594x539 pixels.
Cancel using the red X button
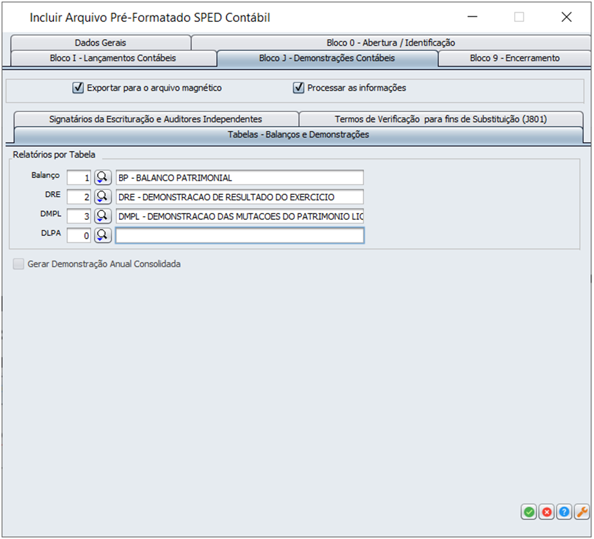(x=546, y=512)
